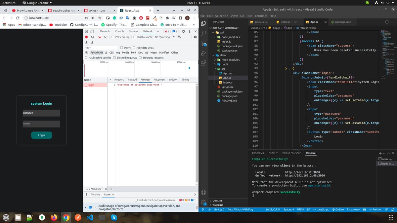Toggle the Disable cache checkbox
This screenshot has height=223, width=397.
135,37
